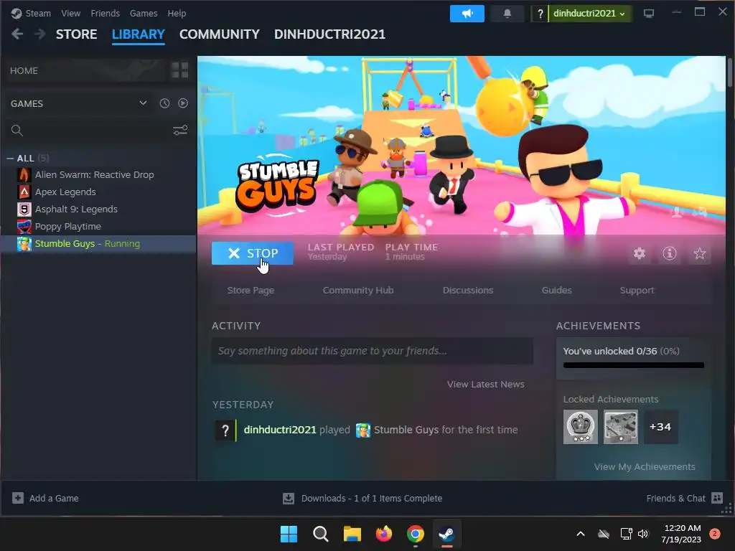Open the View menu
735x551 pixels.
tap(71, 13)
